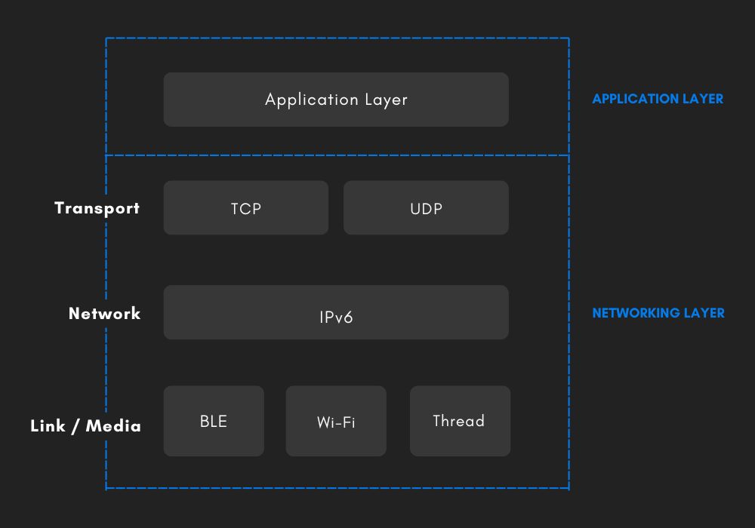Select the UDP protocol block
755x528 pixels.
[426, 207]
